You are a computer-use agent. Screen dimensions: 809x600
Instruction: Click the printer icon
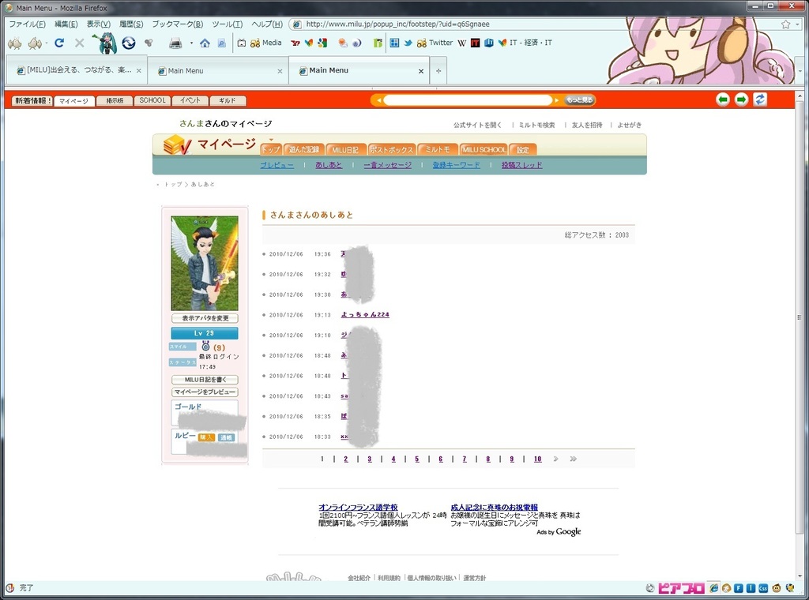(x=175, y=43)
